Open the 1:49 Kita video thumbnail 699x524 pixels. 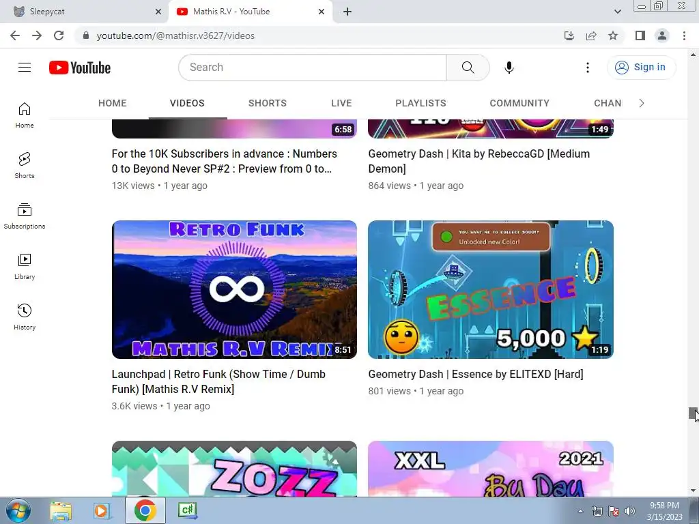(491, 129)
